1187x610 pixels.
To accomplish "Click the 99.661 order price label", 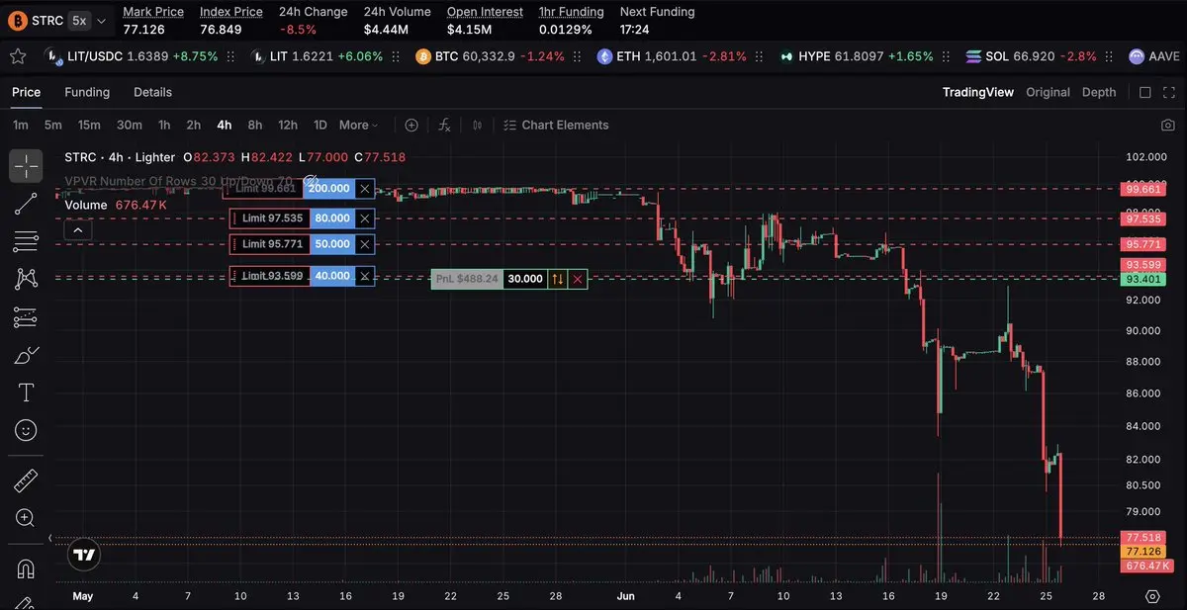I will (x=1142, y=189).
